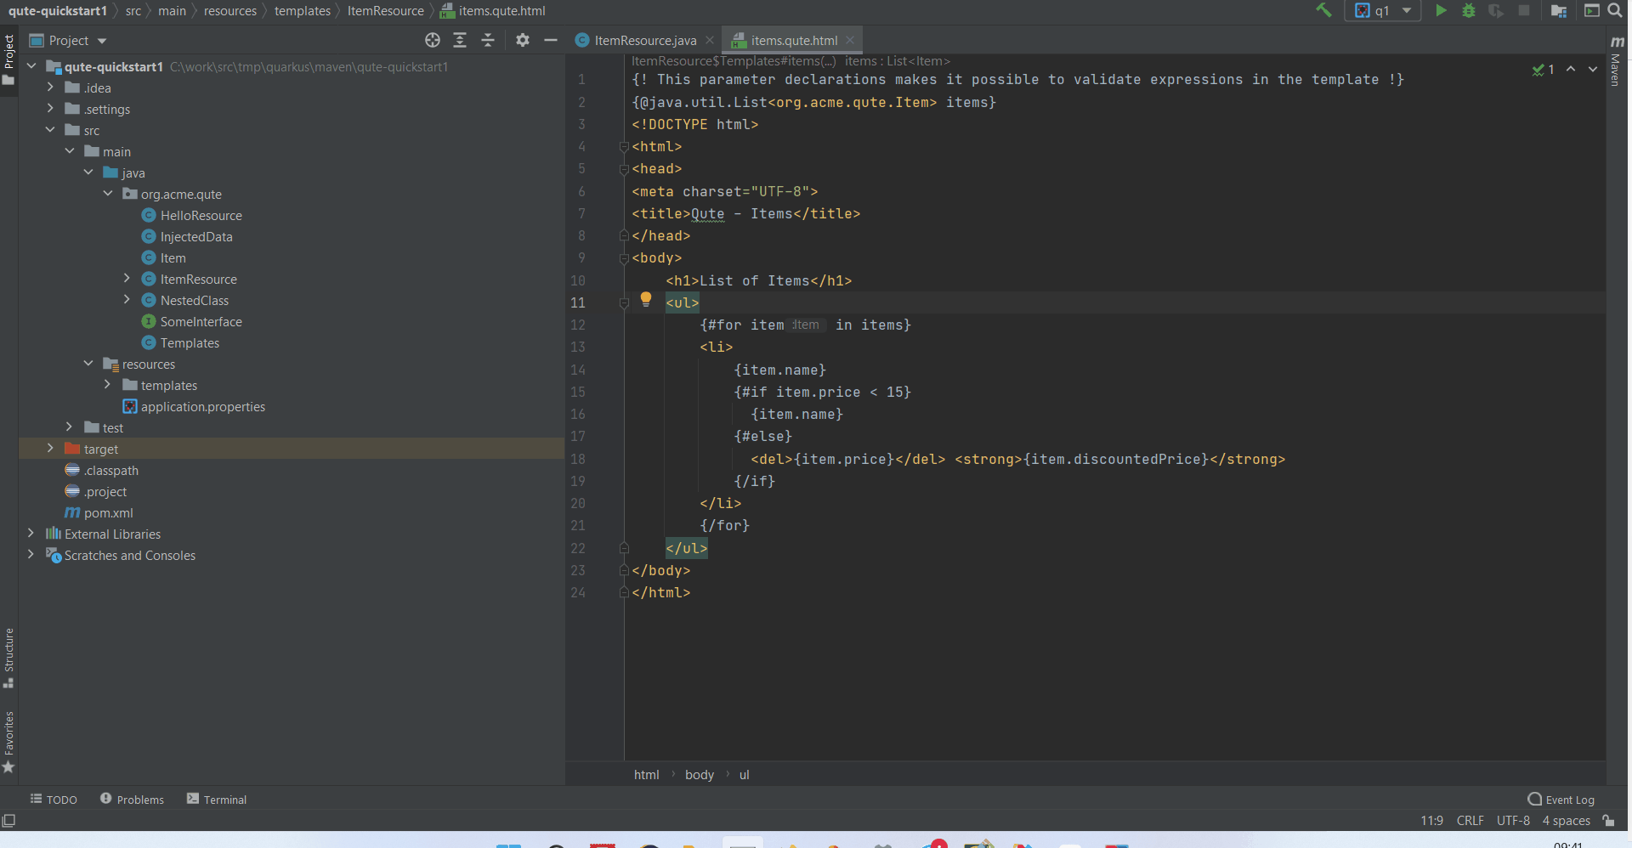Collapse all nodes in the Project tree
Image resolution: width=1632 pixels, height=848 pixels.
[x=487, y=40]
